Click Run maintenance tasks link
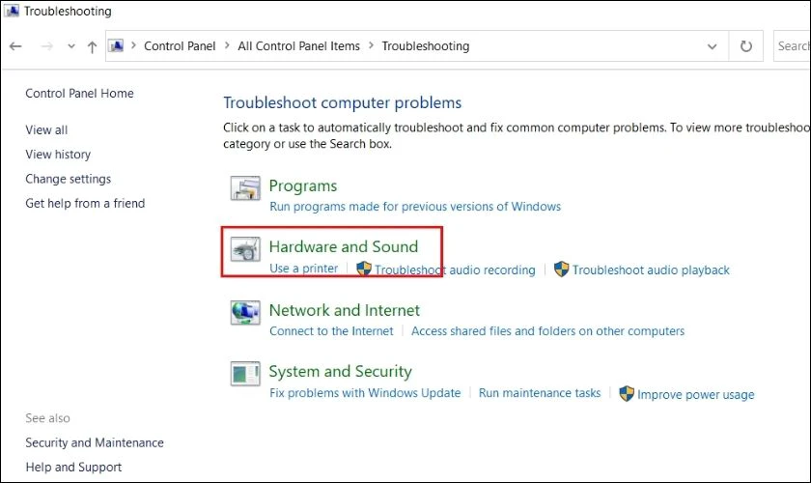Viewport: 811px width, 483px height. click(540, 393)
